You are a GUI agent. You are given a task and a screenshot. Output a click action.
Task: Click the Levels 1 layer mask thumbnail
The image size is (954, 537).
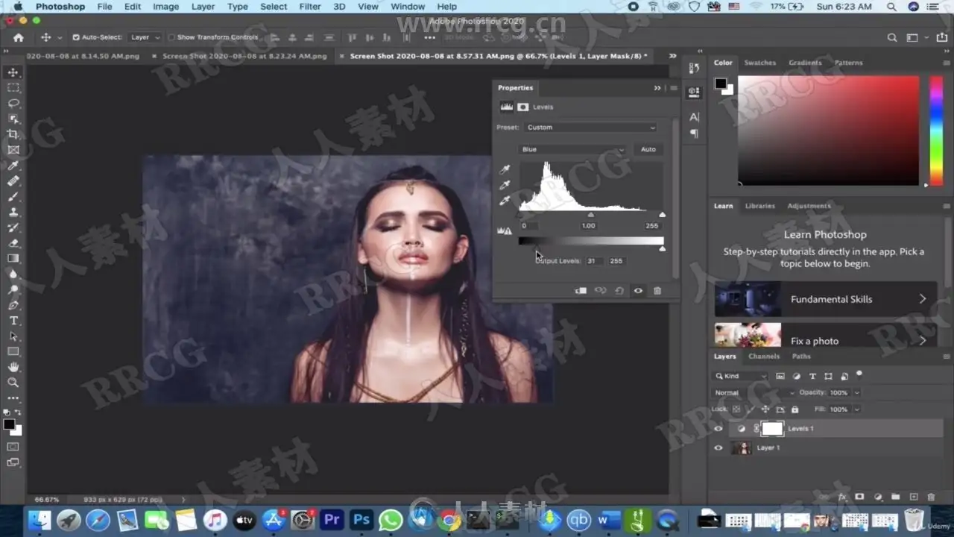point(773,429)
